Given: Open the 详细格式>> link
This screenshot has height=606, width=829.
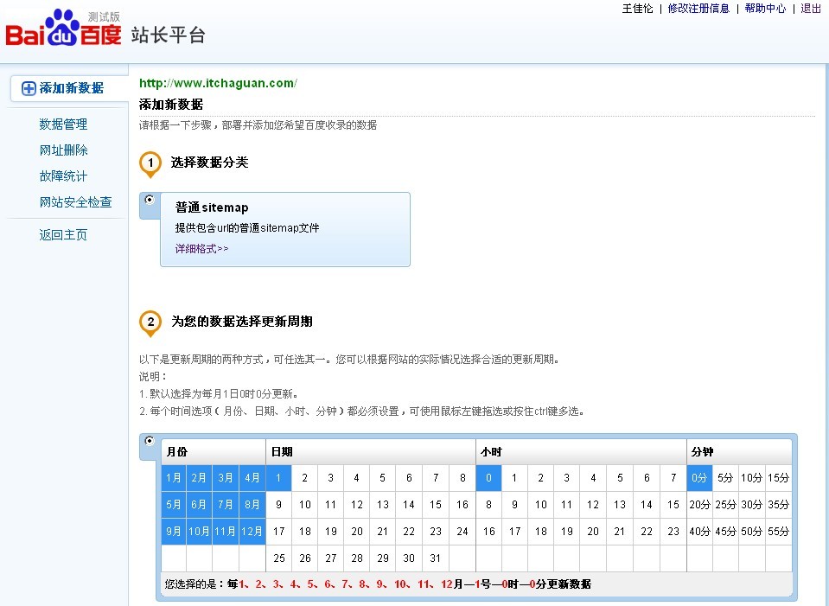Looking at the screenshot, I should 201,248.
